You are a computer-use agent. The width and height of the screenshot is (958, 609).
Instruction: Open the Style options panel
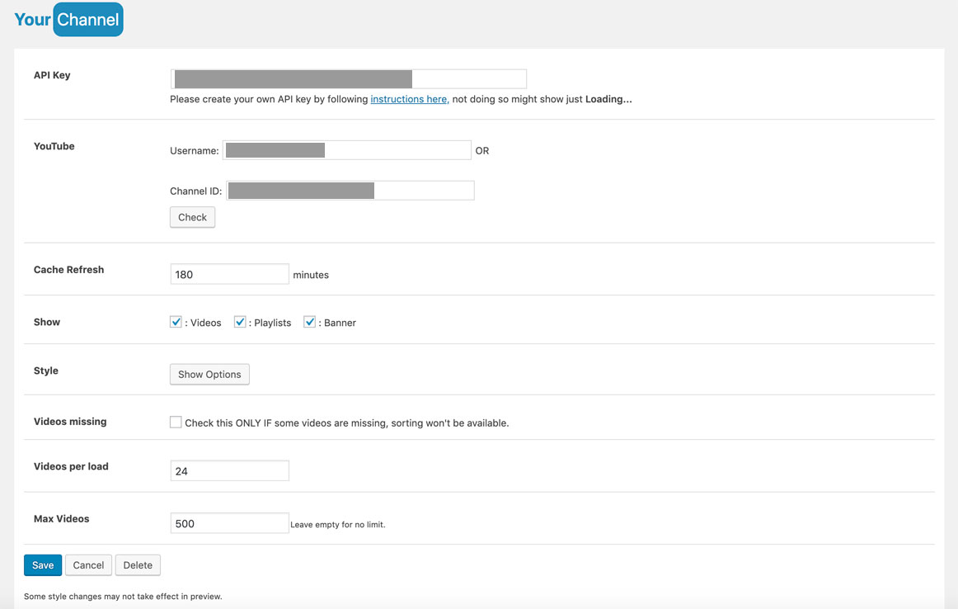pos(209,374)
